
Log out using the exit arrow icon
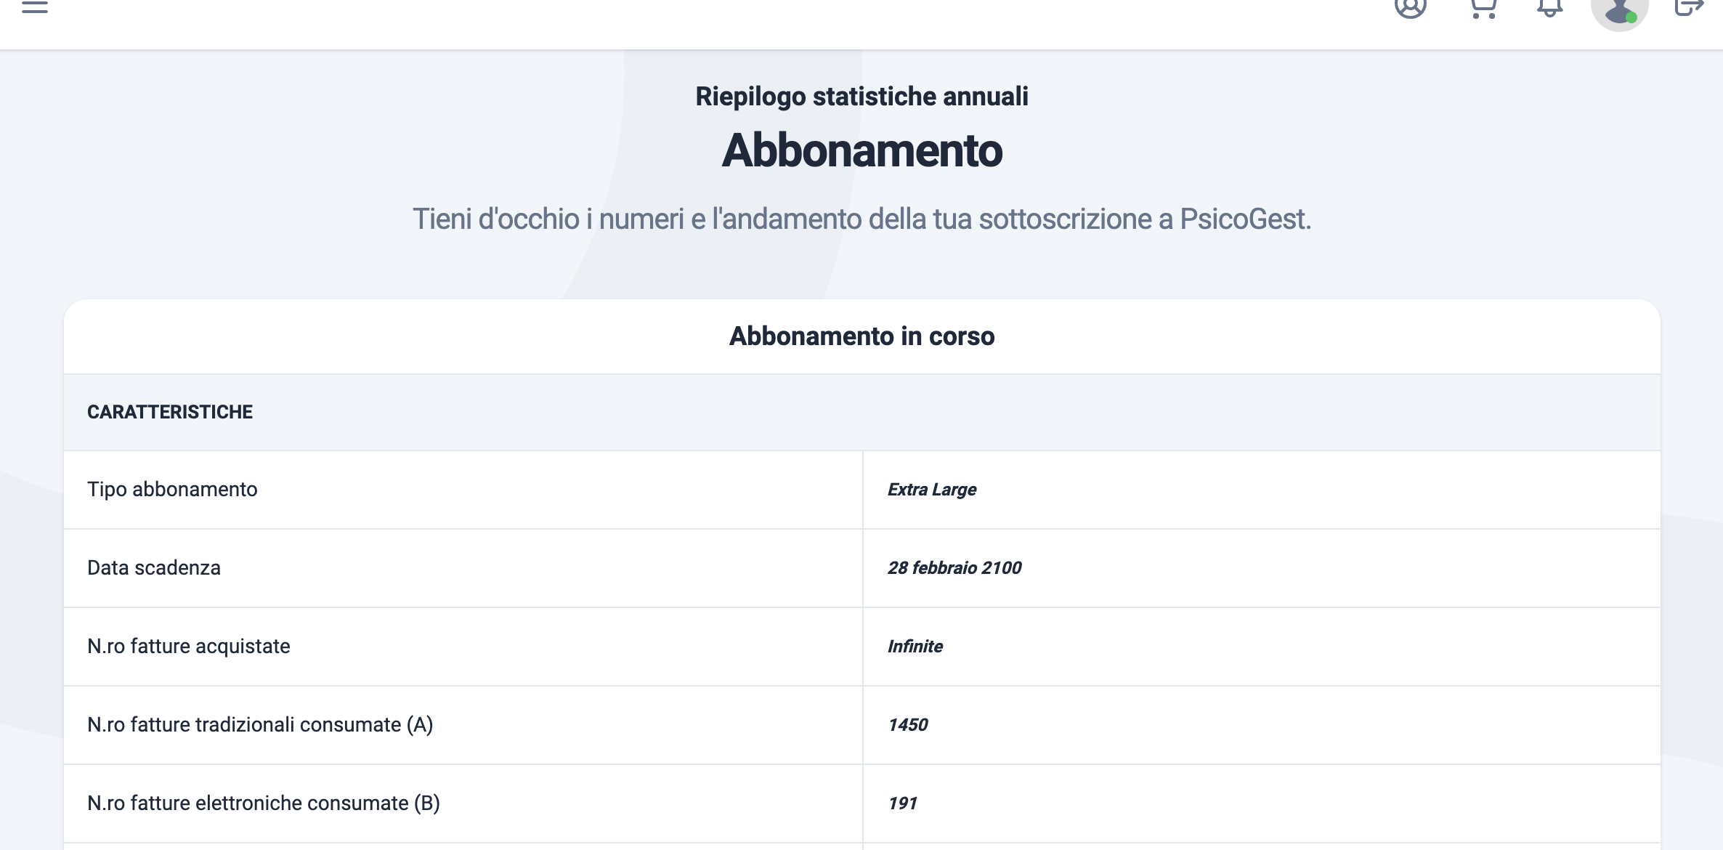click(1689, 7)
